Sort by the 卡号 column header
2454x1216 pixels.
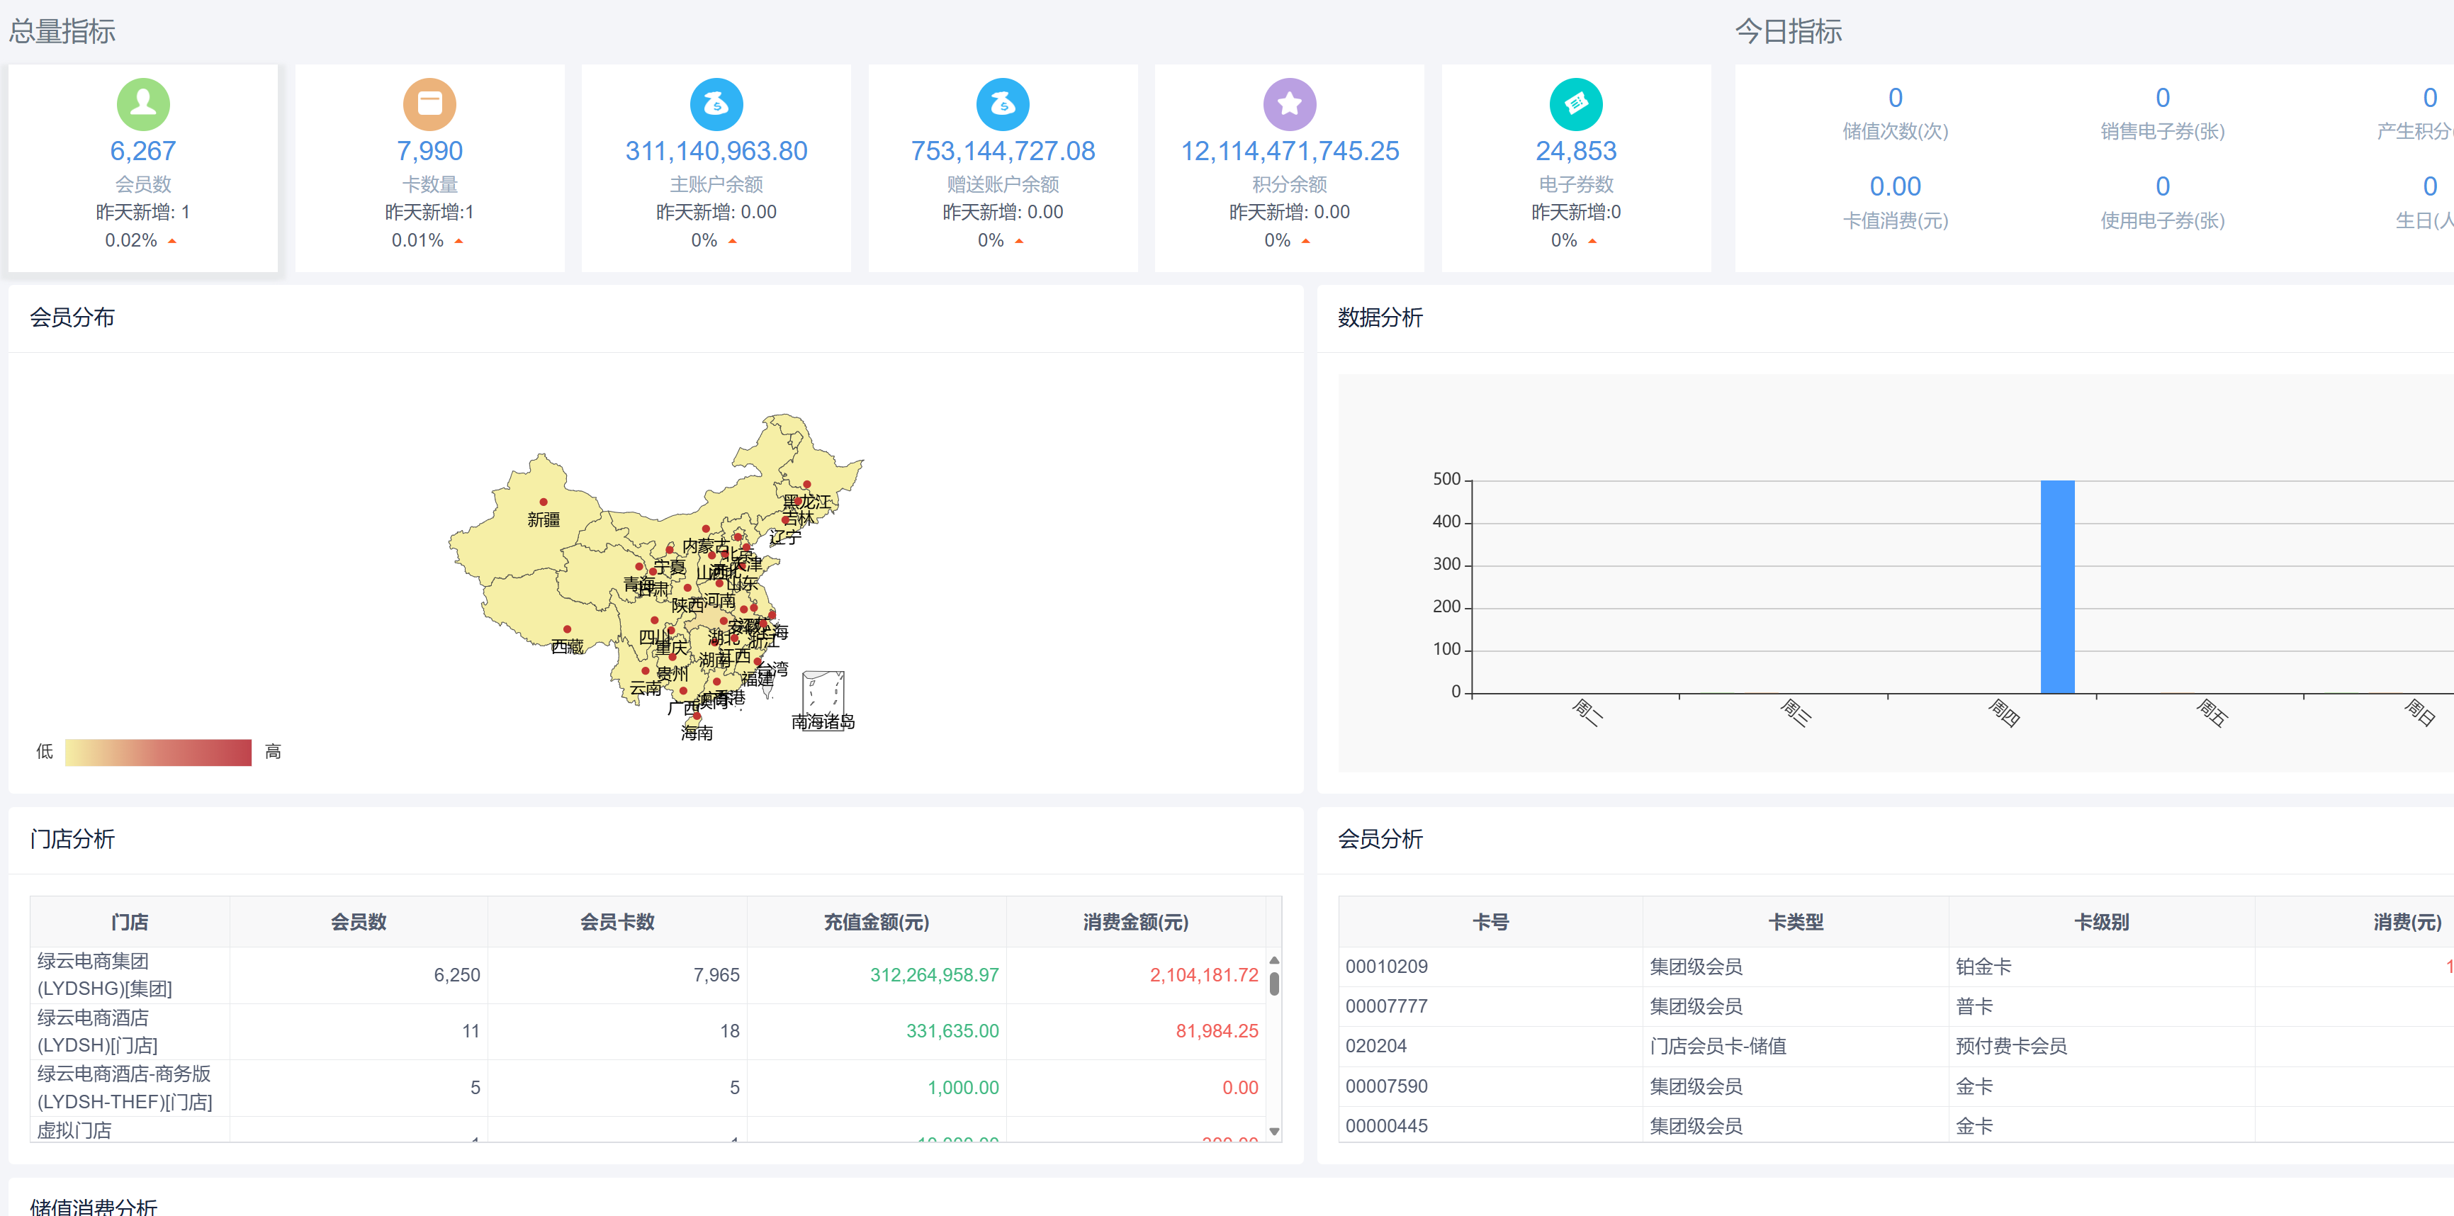tap(1491, 921)
